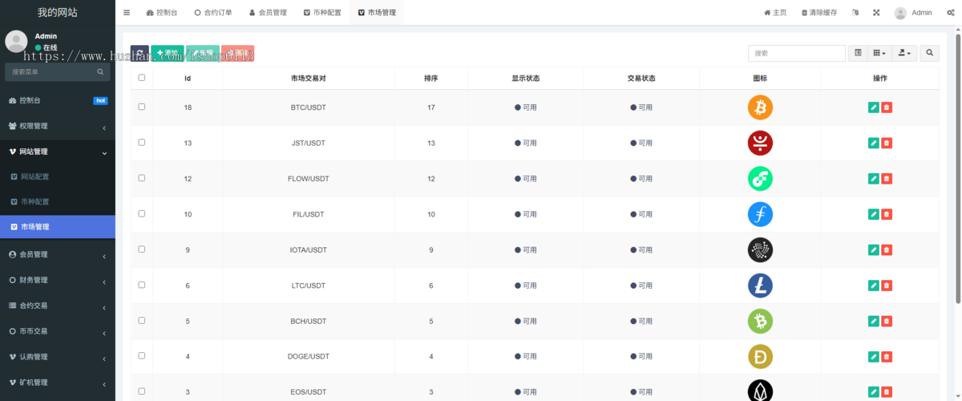
Task: Expand the 币币交易 sidebar menu
Action: pyautogui.click(x=58, y=331)
